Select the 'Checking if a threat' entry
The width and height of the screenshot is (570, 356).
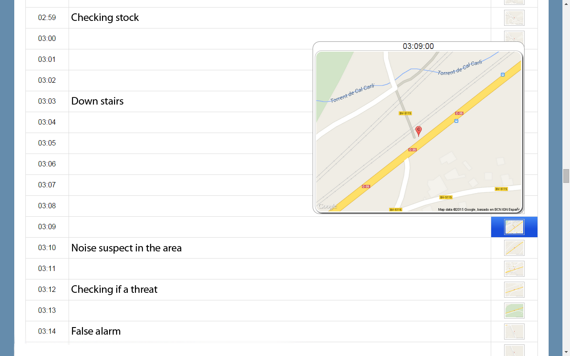tap(114, 289)
